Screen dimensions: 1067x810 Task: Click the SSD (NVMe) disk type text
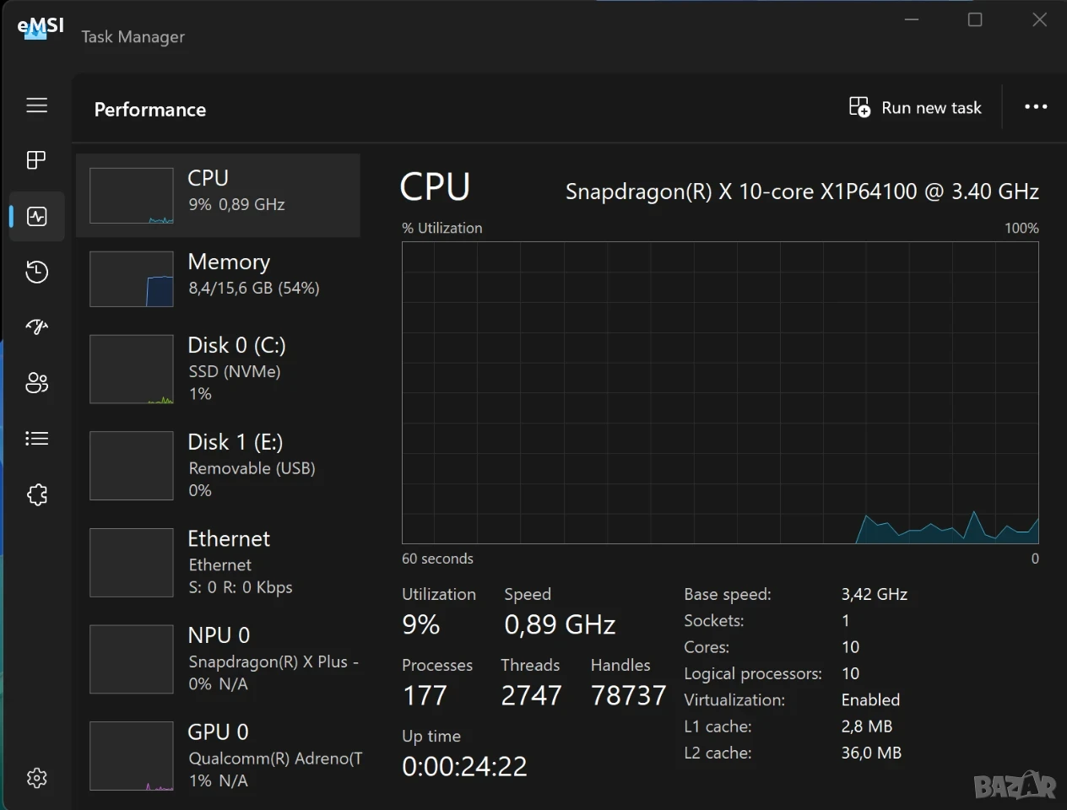pos(235,371)
